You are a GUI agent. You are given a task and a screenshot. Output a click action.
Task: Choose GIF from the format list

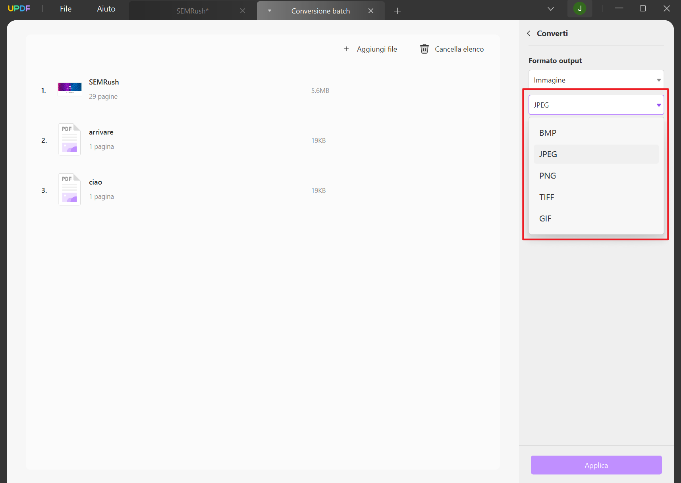click(596, 219)
